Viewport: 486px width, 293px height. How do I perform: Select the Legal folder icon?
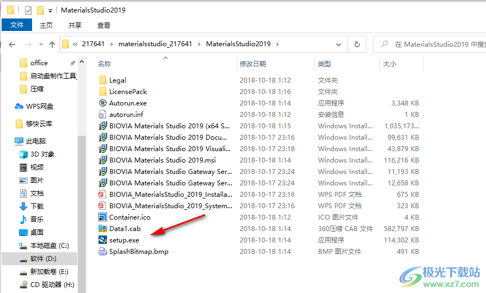click(103, 80)
